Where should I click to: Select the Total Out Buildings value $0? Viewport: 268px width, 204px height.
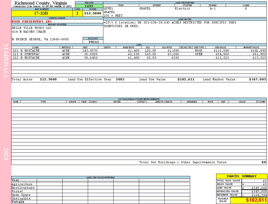click(x=264, y=162)
